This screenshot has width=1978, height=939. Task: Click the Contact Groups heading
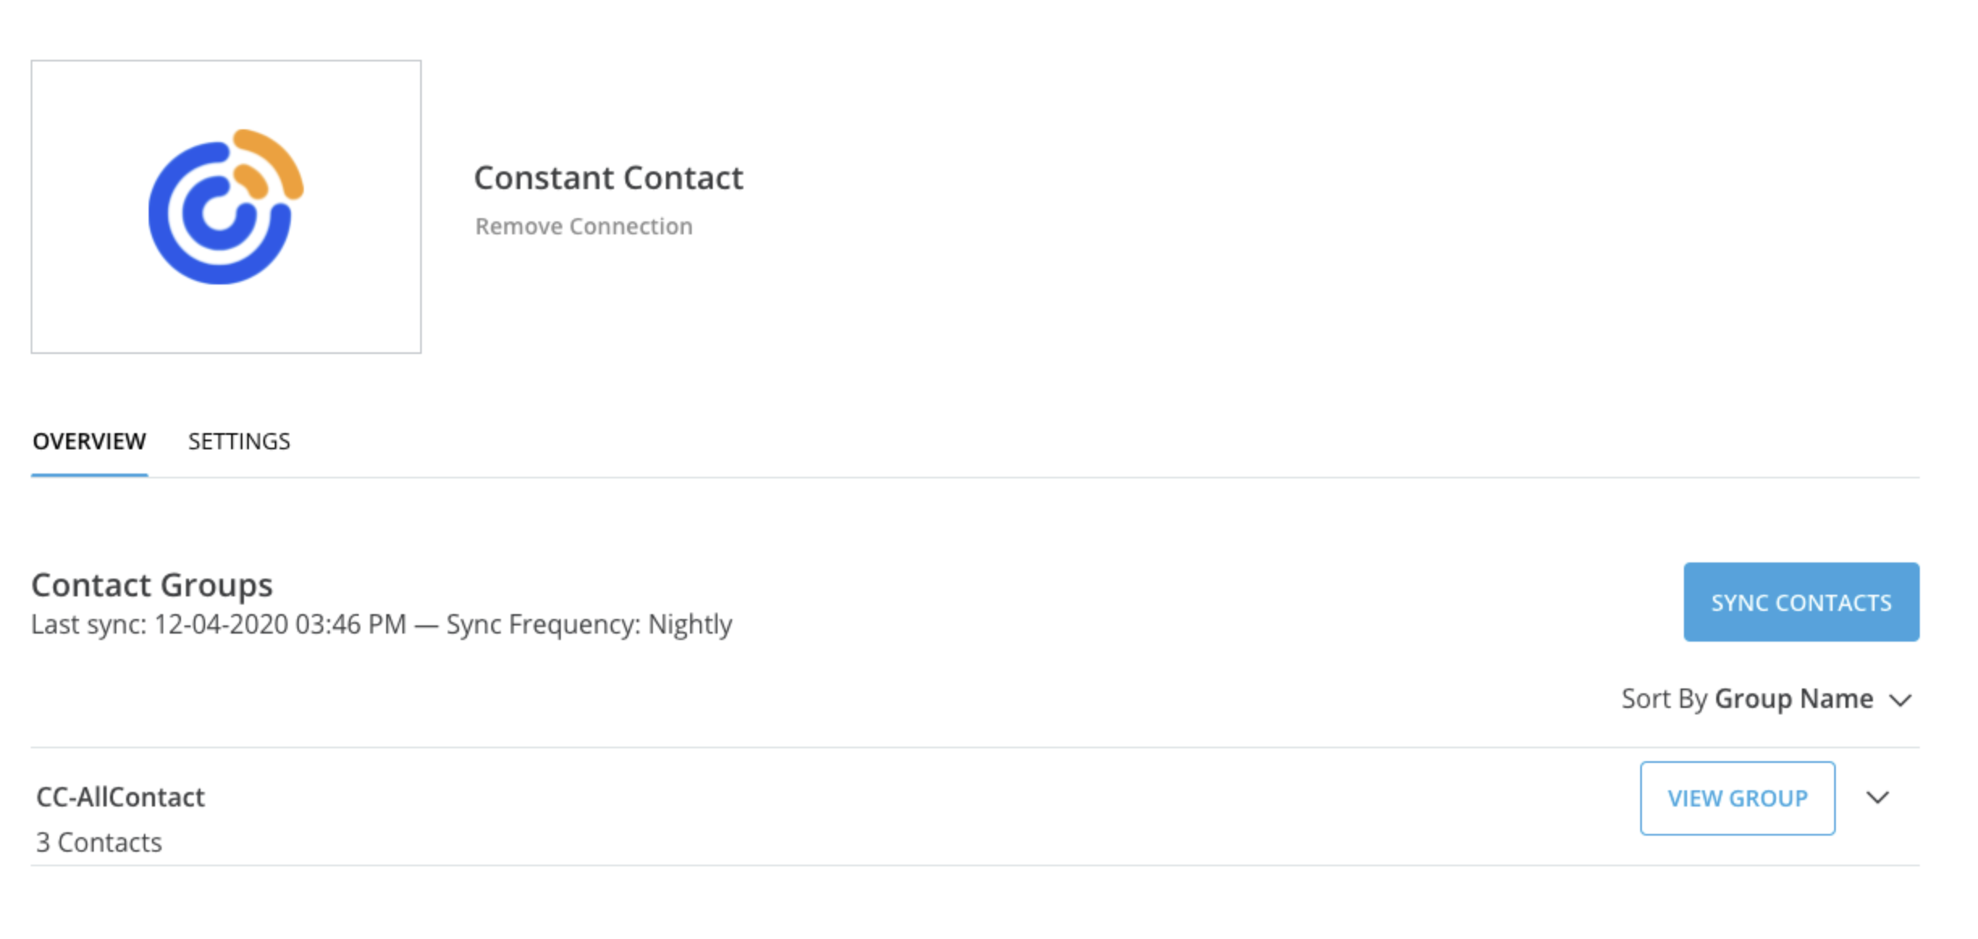point(151,583)
